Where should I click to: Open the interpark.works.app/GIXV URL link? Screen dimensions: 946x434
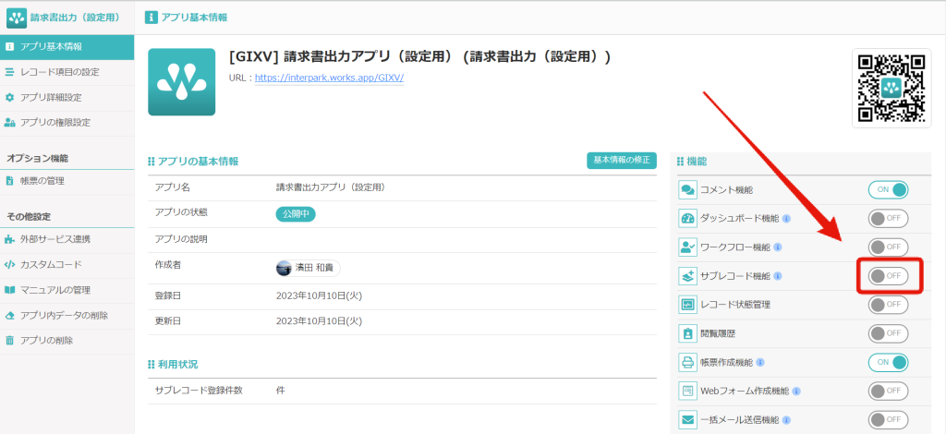[x=329, y=78]
